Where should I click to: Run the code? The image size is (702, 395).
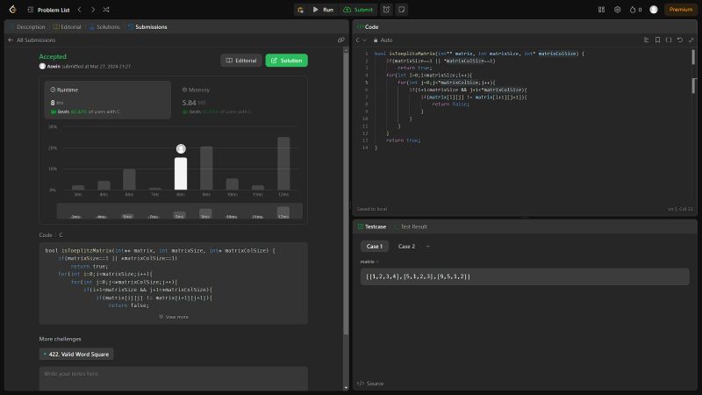[323, 10]
